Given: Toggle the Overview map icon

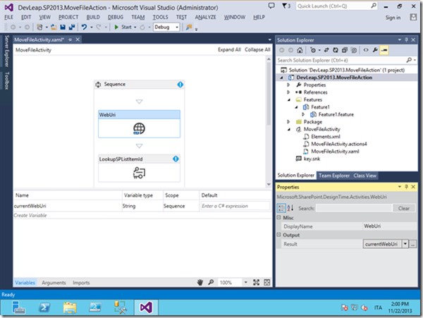Looking at the screenshot, I should [x=267, y=283].
